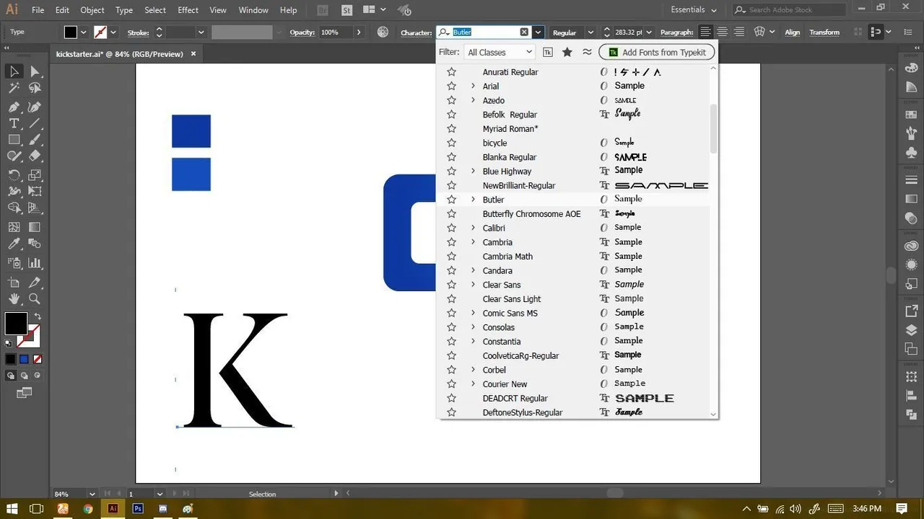Select the Paintbrush tool
The width and height of the screenshot is (924, 519).
coord(35,140)
